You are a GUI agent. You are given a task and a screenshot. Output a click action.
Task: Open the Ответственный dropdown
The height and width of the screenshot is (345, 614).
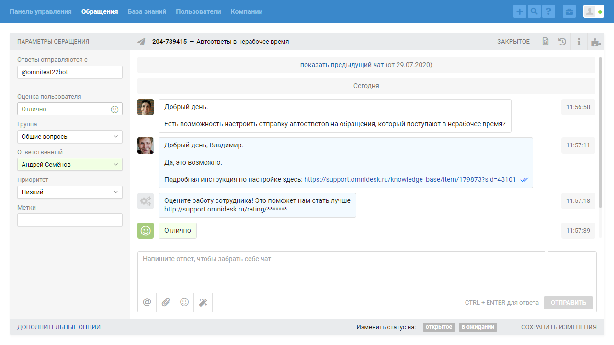70,165
